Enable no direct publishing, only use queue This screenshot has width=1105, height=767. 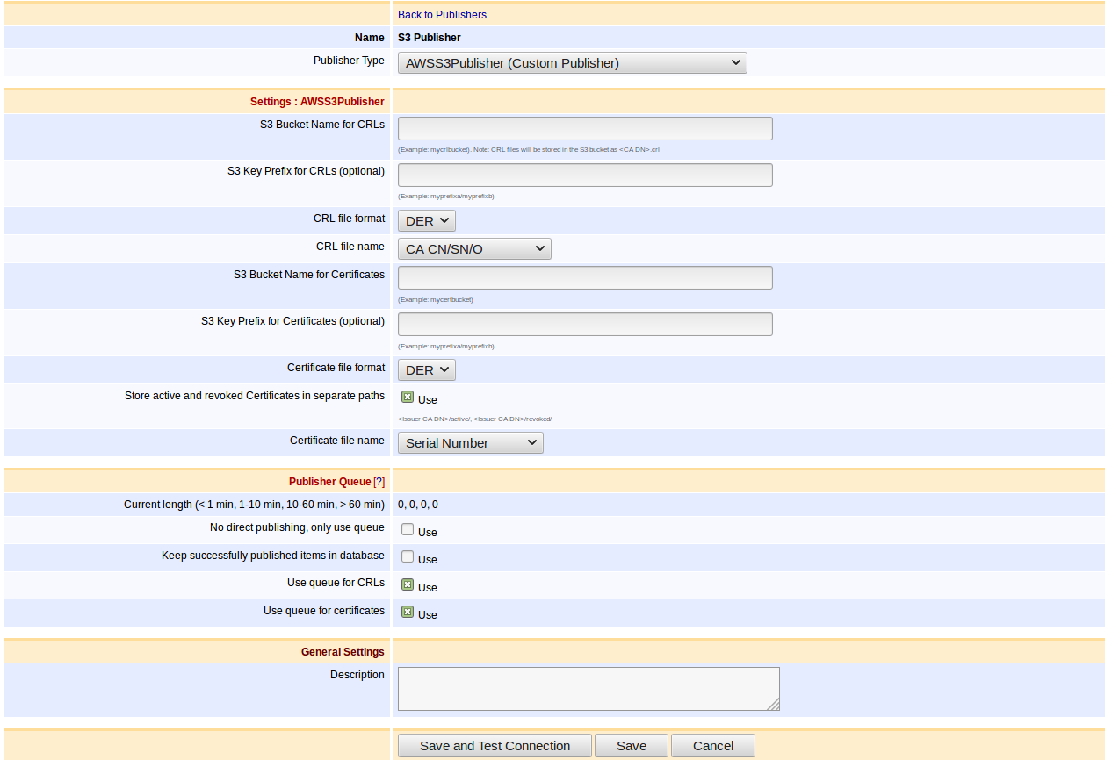tap(408, 530)
